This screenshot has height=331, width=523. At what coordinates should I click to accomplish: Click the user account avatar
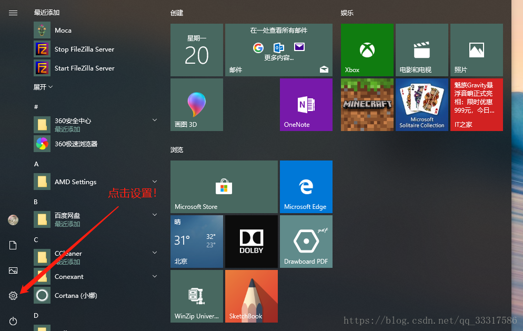pyautogui.click(x=13, y=220)
